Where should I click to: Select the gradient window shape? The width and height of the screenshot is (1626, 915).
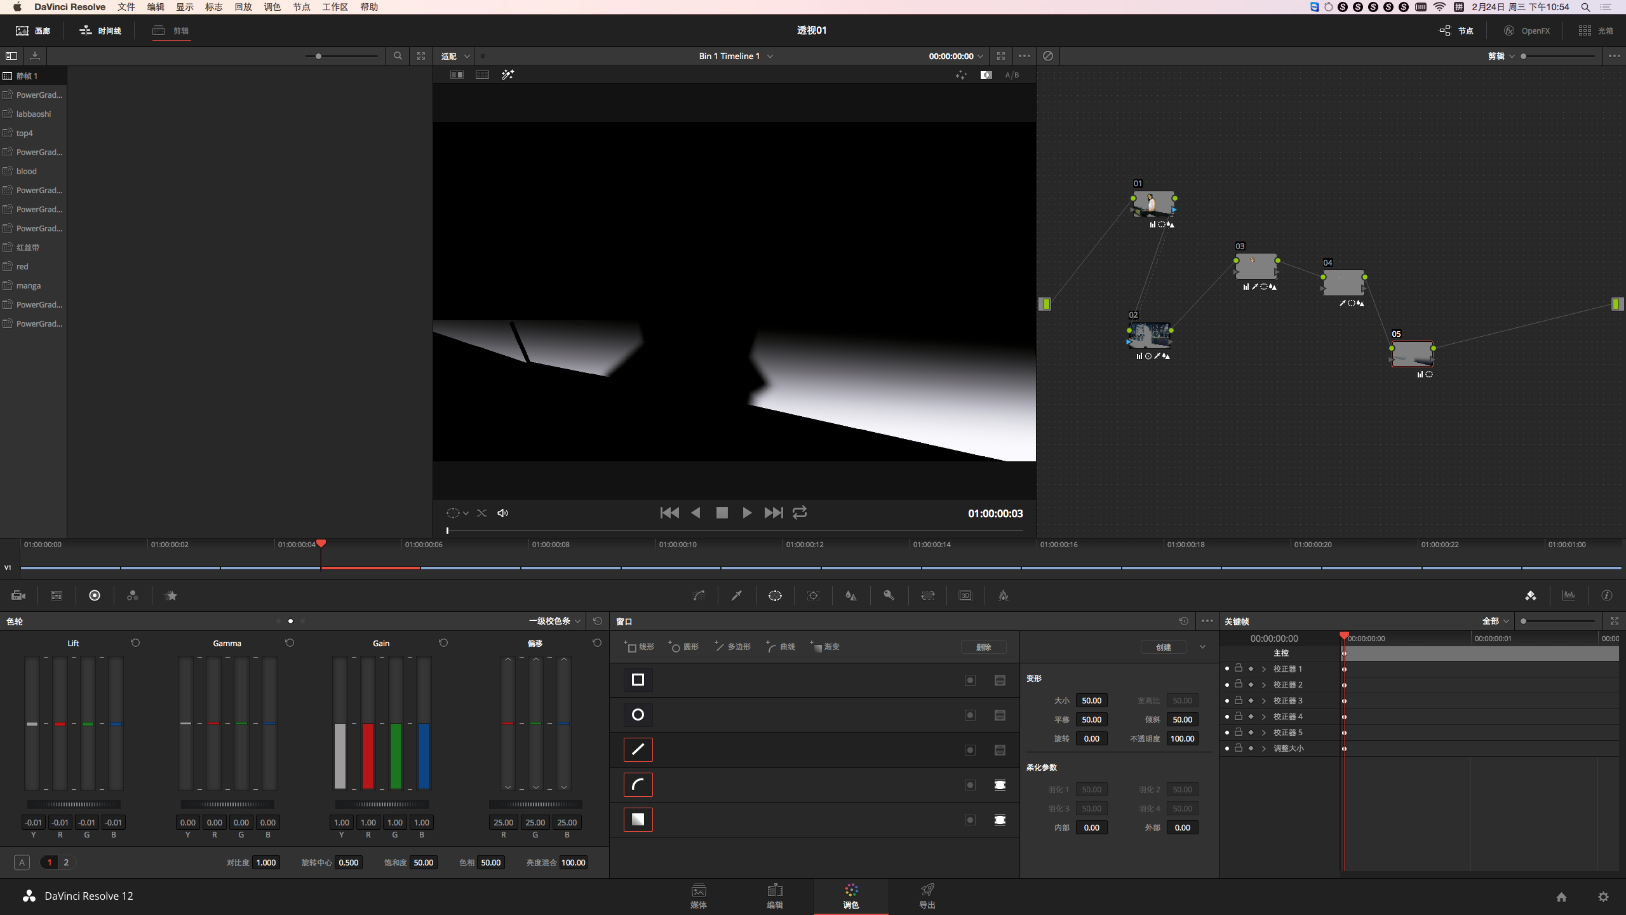[638, 820]
